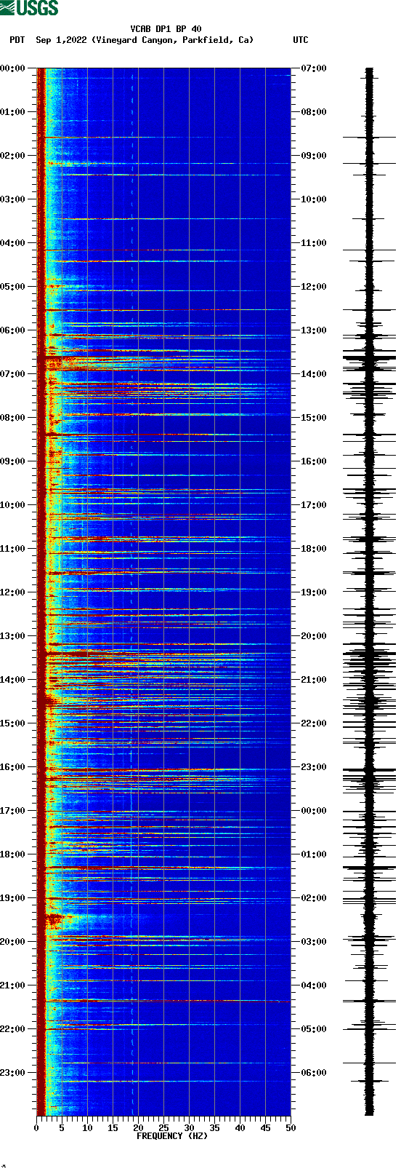The image size is (401, 1174).
Task: Click the 04:00 PDT time label
Action: [x=13, y=243]
